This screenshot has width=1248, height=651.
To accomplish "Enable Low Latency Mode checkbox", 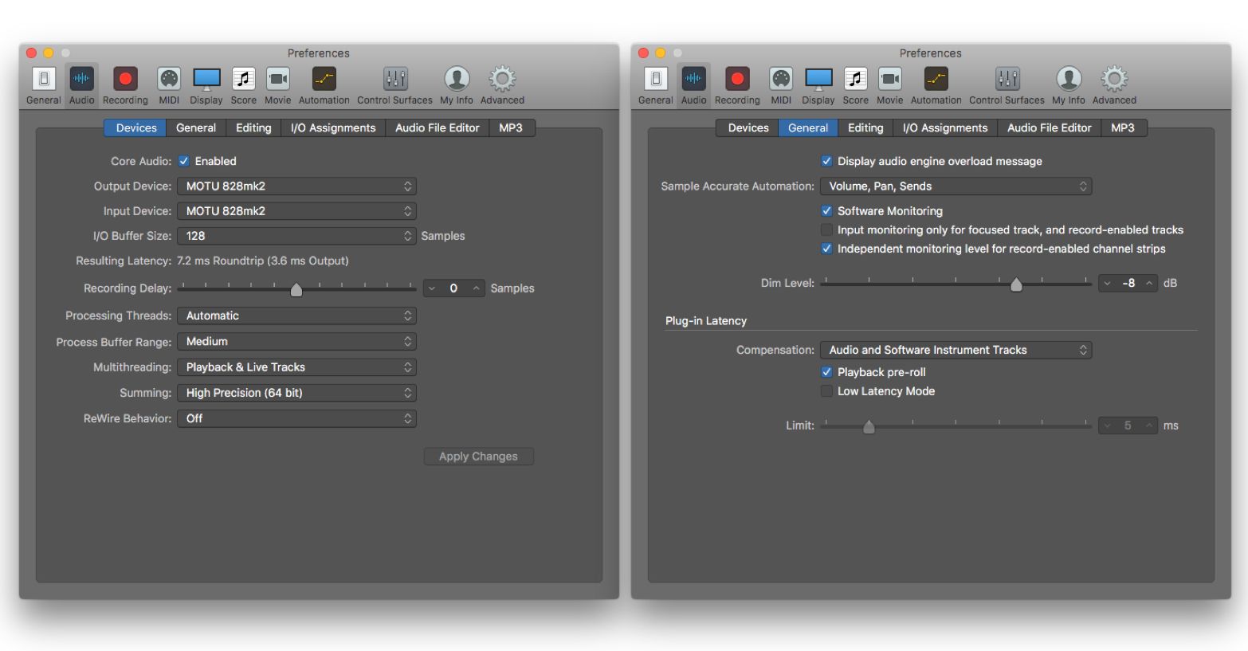I will [826, 391].
